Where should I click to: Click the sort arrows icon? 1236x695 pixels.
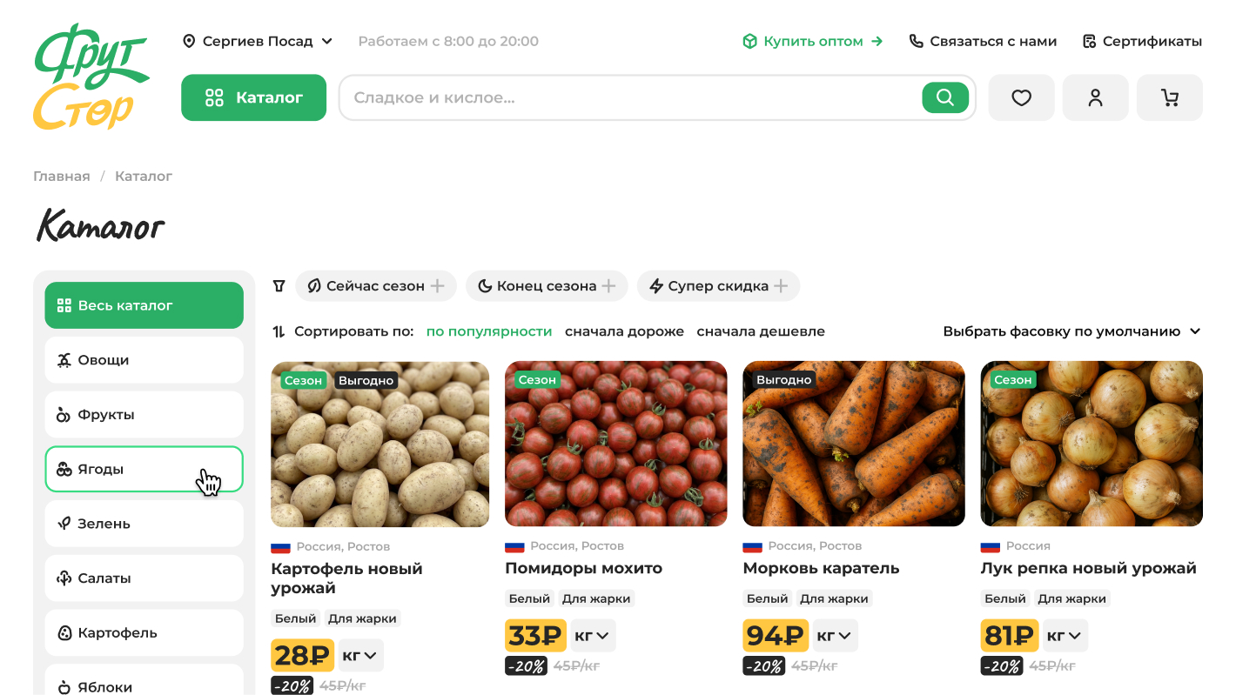(x=279, y=331)
